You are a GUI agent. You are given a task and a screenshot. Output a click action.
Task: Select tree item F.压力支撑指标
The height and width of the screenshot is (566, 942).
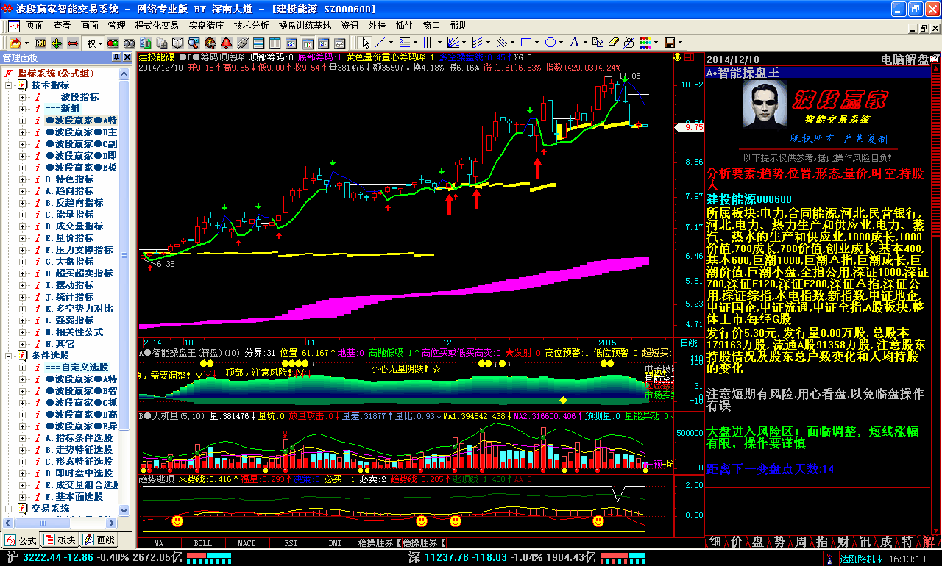[79, 250]
